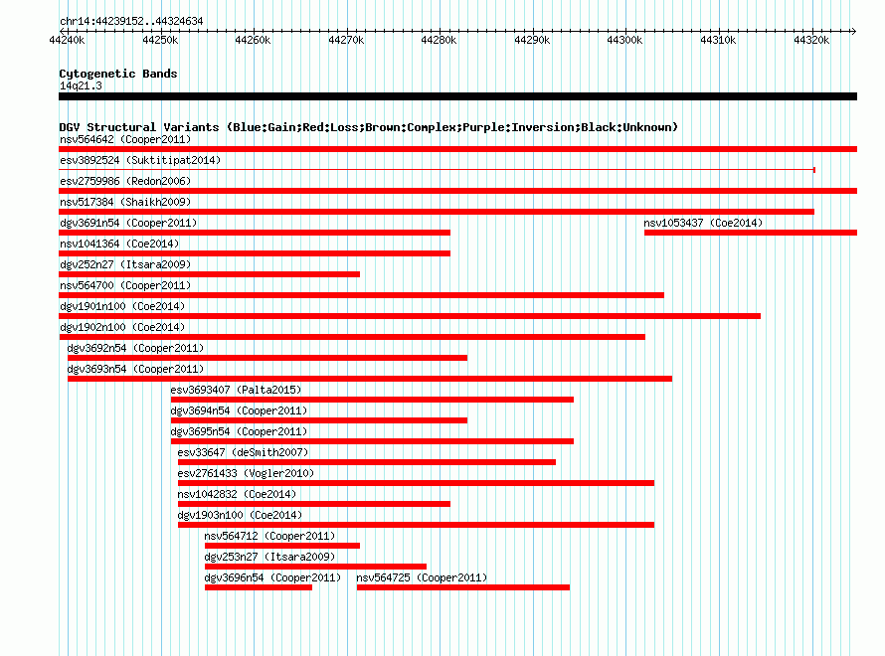
Task: Select the esv3892524 (Suktitipat2014) variant label
Action: [140, 160]
